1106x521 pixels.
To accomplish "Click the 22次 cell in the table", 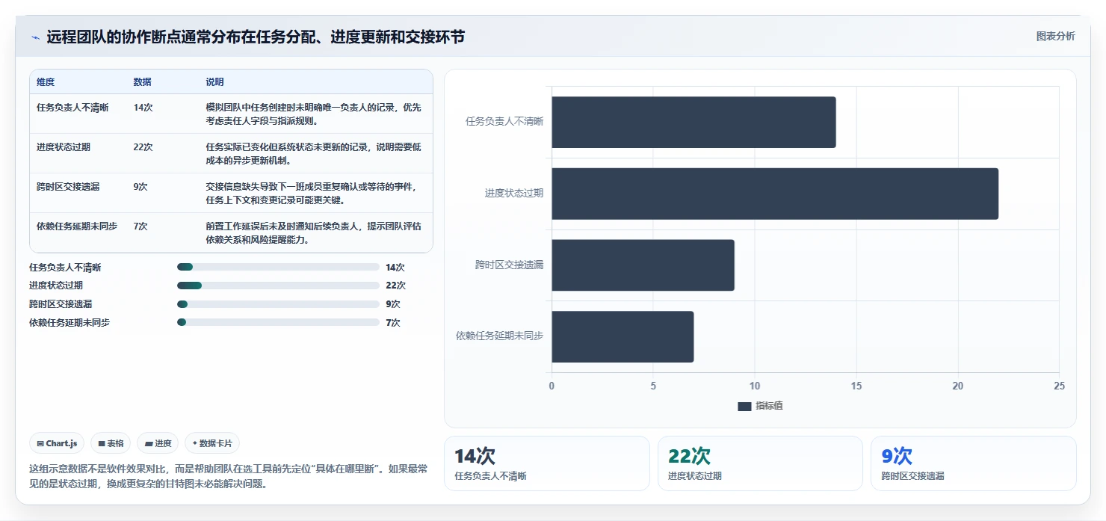I will pos(143,147).
